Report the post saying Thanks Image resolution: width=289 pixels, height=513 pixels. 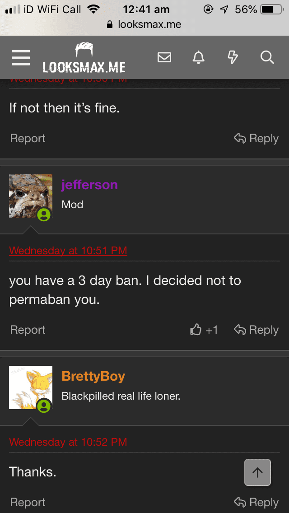(x=28, y=502)
